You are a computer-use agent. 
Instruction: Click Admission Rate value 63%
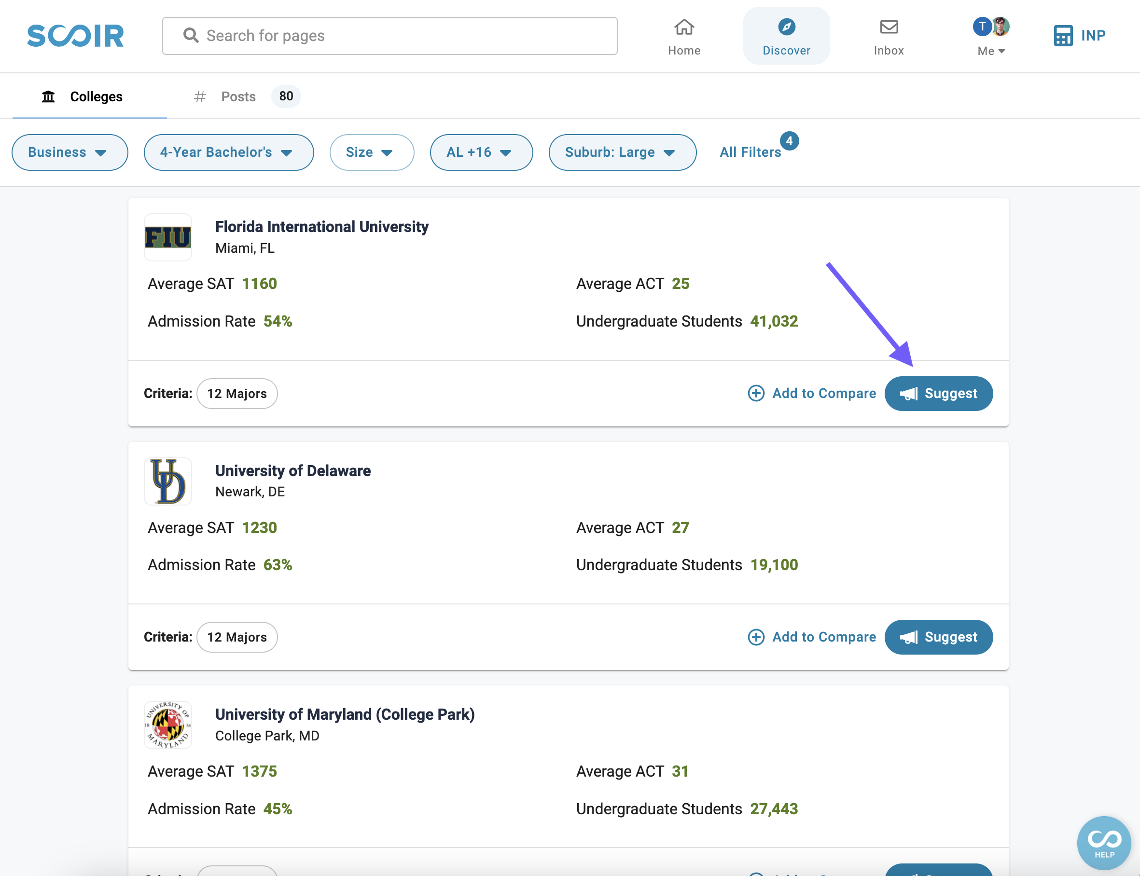[278, 565]
